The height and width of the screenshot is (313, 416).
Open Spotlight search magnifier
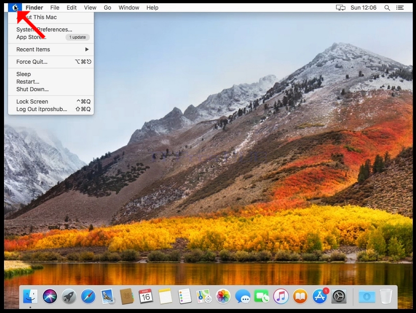(x=387, y=8)
